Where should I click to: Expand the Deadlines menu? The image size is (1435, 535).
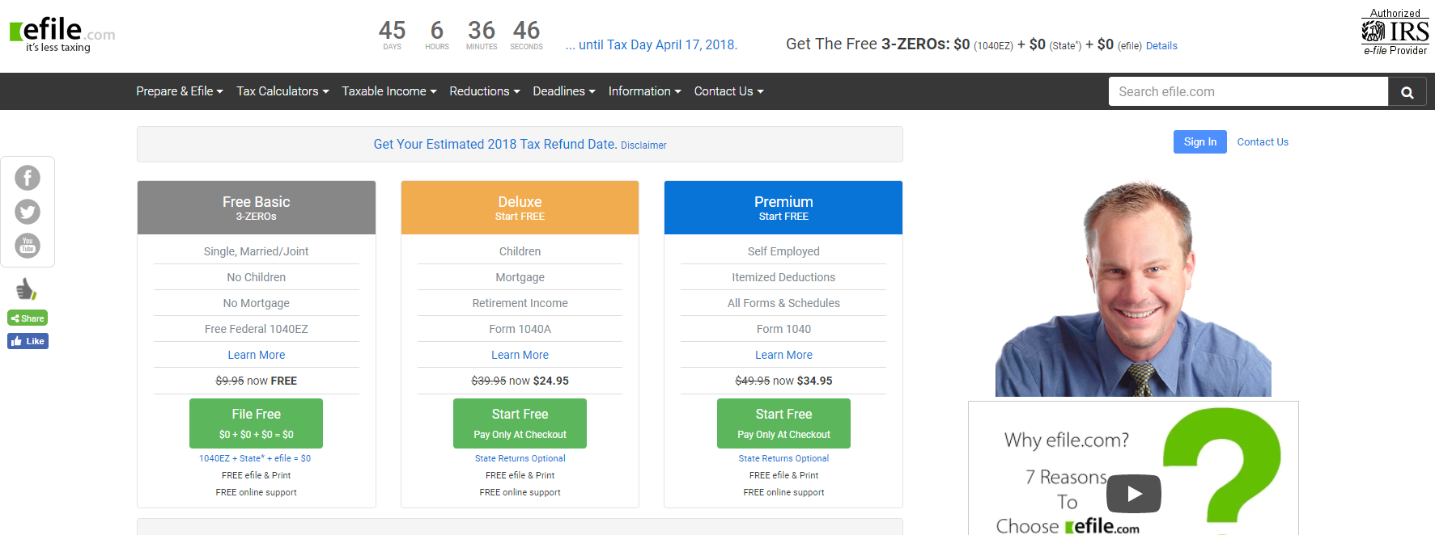click(x=564, y=91)
